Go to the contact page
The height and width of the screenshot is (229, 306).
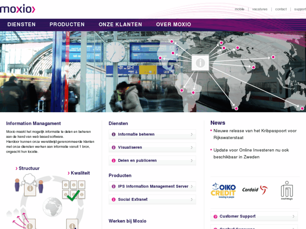[281, 9]
